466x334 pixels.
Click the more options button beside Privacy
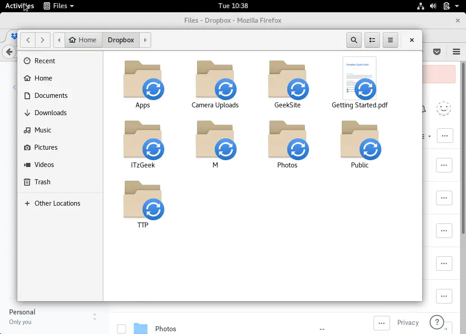coord(382,323)
